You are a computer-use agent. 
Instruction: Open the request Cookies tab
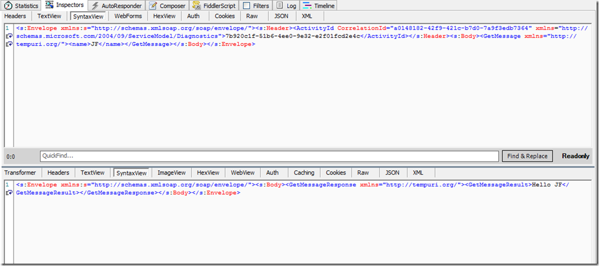tap(224, 16)
